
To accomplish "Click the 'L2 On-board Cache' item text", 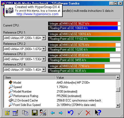I will [26, 100].
